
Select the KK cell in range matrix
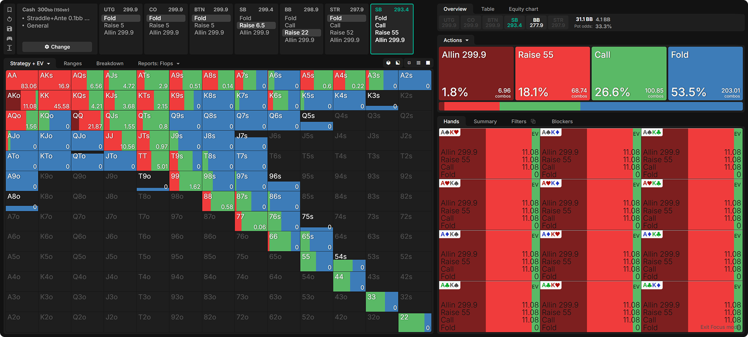[x=54, y=100]
